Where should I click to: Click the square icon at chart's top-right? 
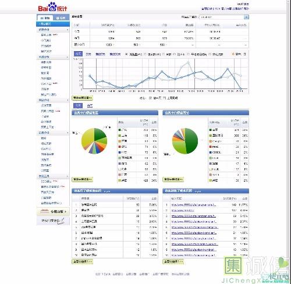click(244, 54)
